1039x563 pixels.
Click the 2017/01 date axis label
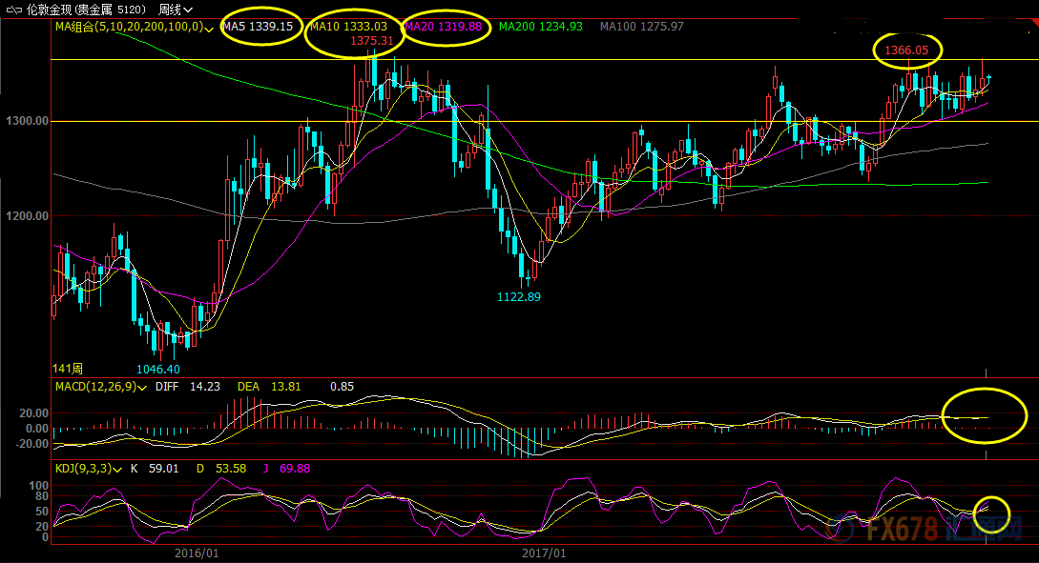coord(544,553)
